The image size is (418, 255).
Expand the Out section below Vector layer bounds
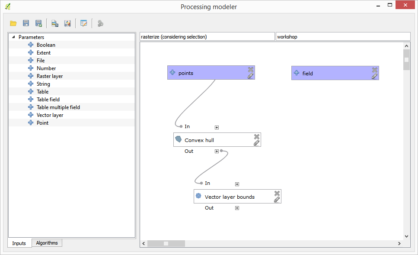click(237, 208)
